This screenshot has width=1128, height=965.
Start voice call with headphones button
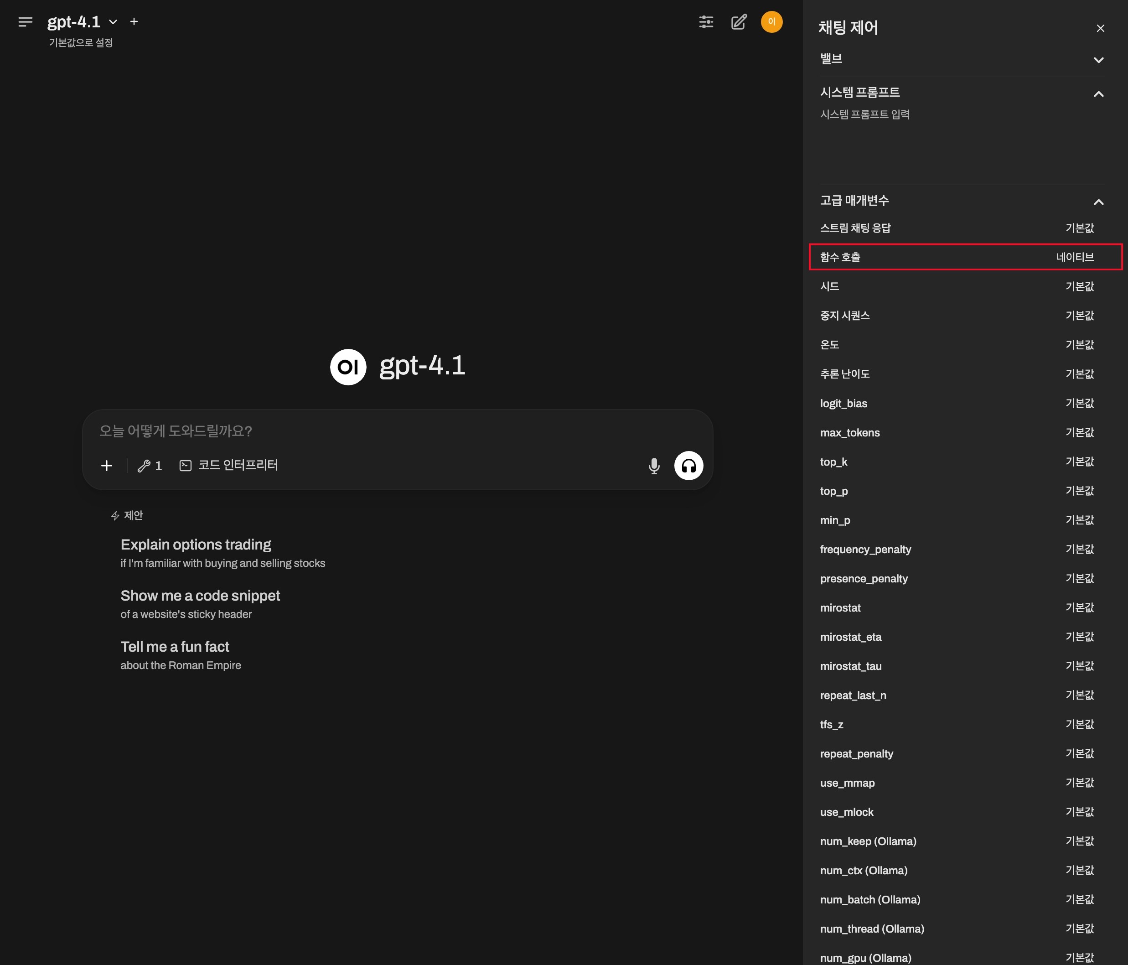point(688,466)
